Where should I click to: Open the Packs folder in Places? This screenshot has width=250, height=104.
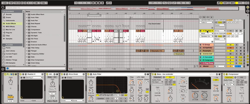(8, 48)
